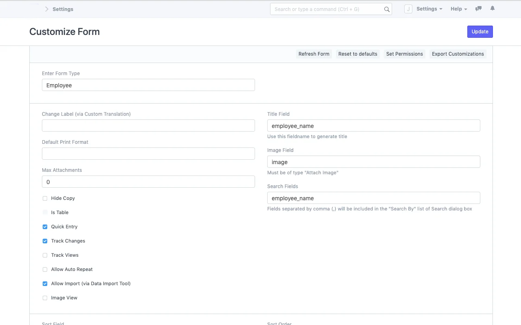521x325 pixels.
Task: Open the notifications bell
Action: [492, 8]
